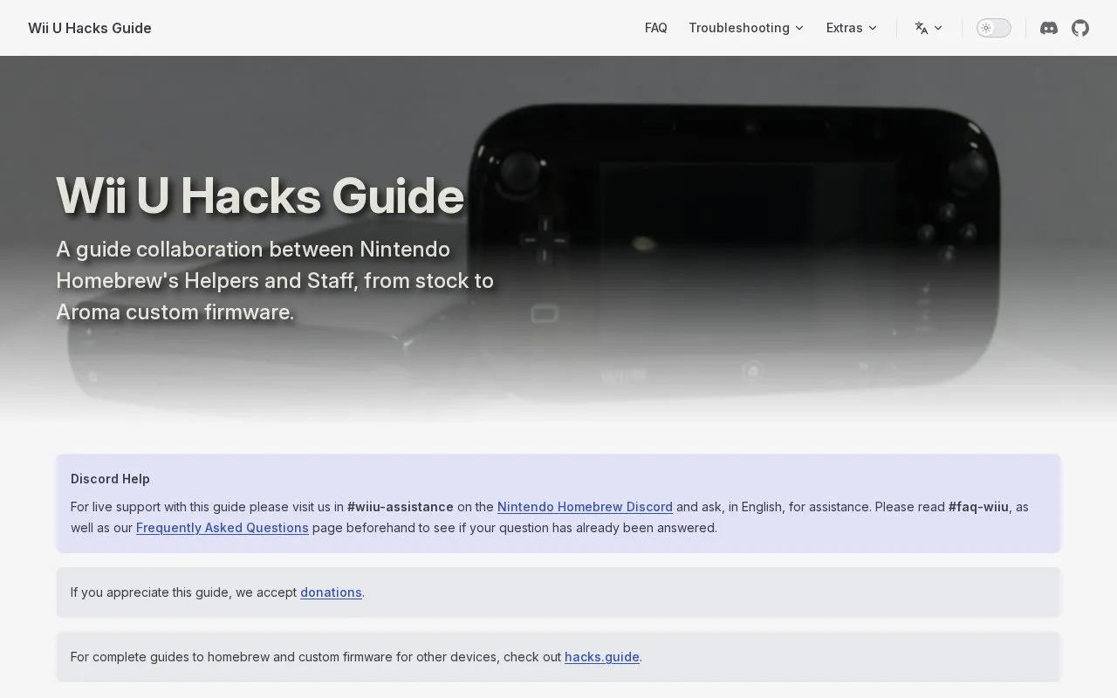
Task: Expand the Extras dropdown menu
Action: (x=852, y=28)
